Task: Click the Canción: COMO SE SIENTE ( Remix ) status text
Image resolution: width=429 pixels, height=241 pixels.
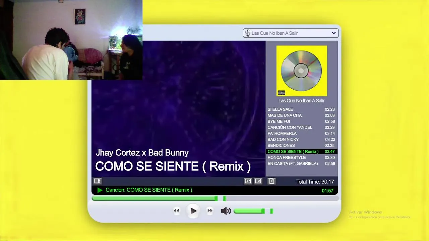Action: [x=149, y=190]
